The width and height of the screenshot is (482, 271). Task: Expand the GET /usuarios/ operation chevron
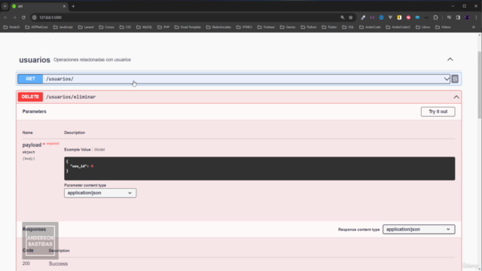447,79
